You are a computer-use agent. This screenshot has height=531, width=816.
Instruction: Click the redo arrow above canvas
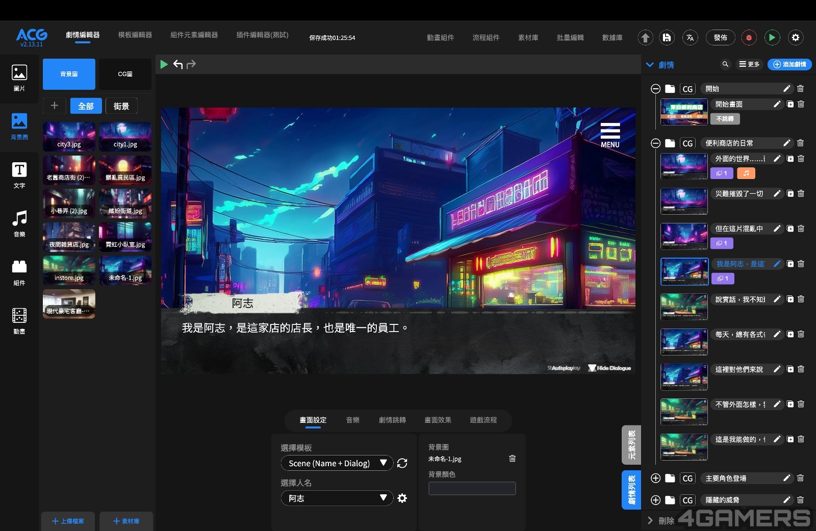[x=191, y=64]
